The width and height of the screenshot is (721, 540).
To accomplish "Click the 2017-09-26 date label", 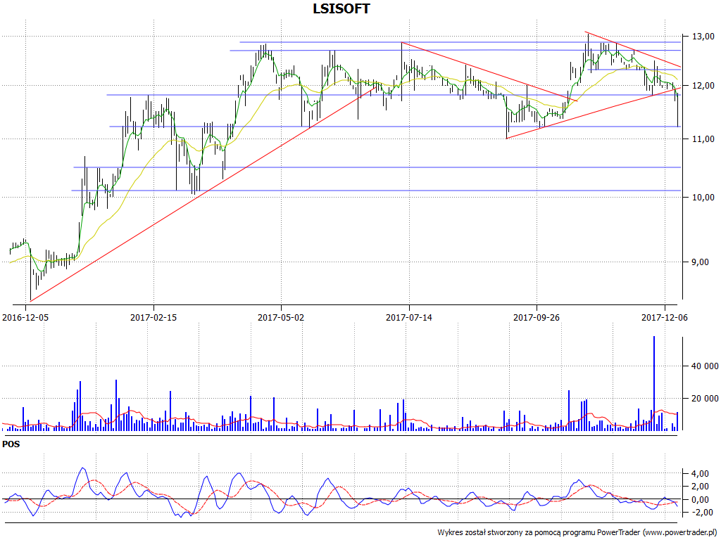I will [537, 317].
